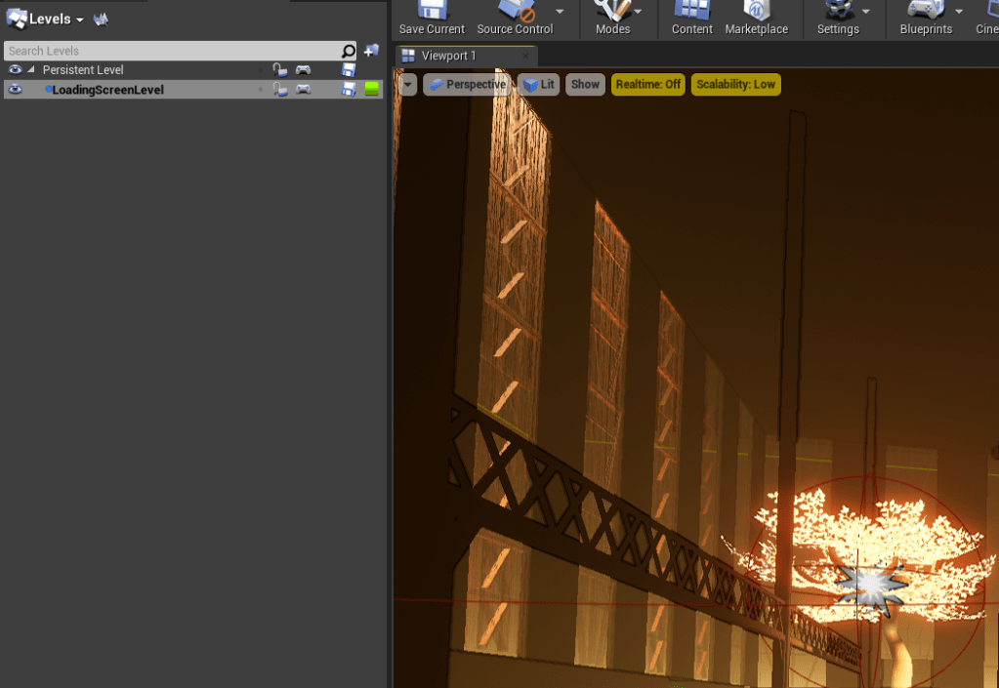The height and width of the screenshot is (688, 999).
Task: Hide the LoadingScreenLevel with its eye icon
Action: 15,90
